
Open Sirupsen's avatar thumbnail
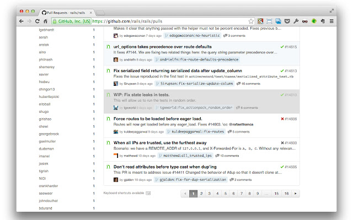116,84
